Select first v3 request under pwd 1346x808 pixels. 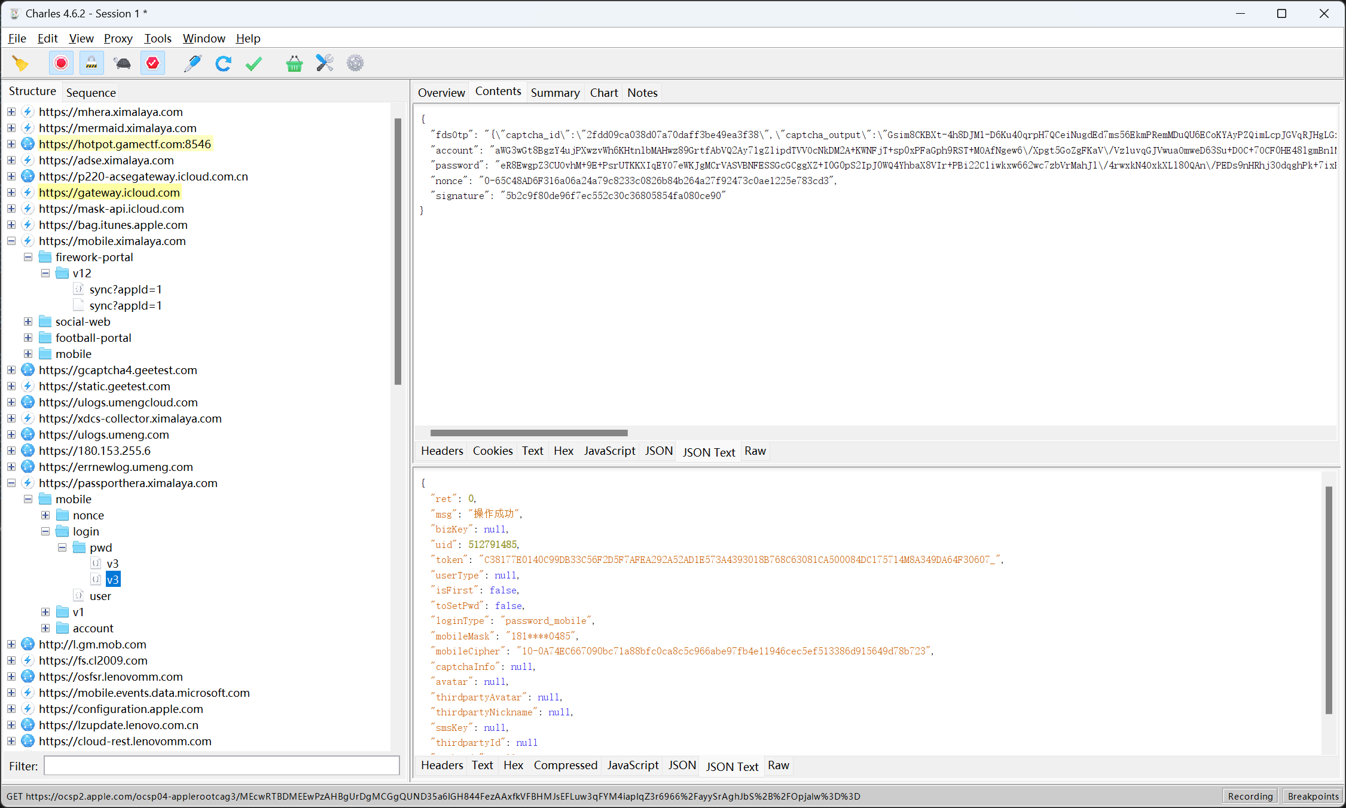point(112,564)
